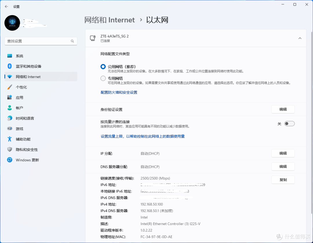Open 时间和语言 settings
Screen dimensions: 313x243
point(41,118)
